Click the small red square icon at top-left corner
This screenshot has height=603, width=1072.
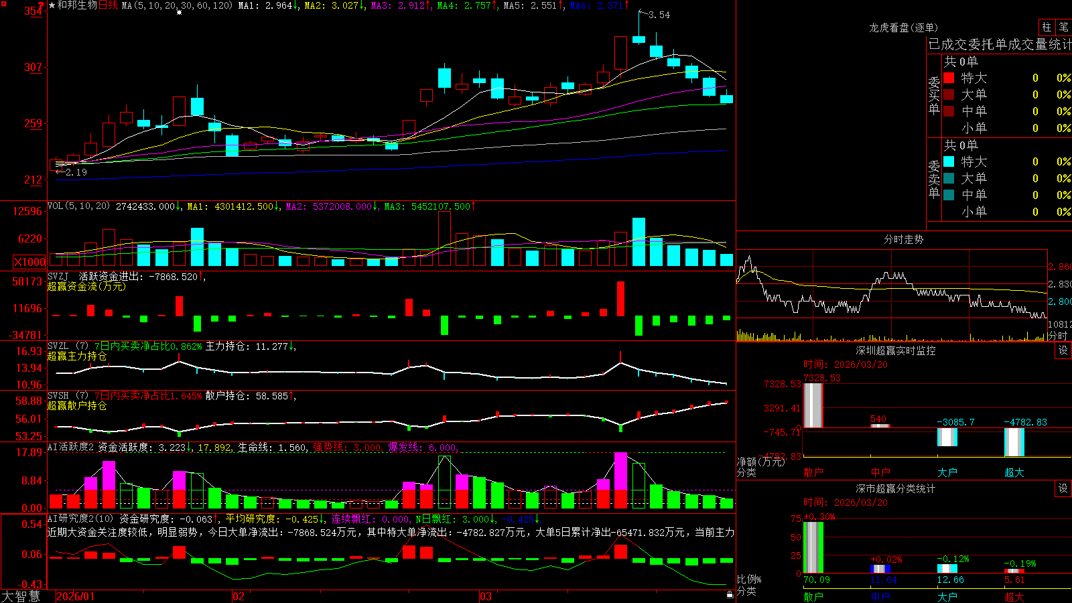click(3, 4)
